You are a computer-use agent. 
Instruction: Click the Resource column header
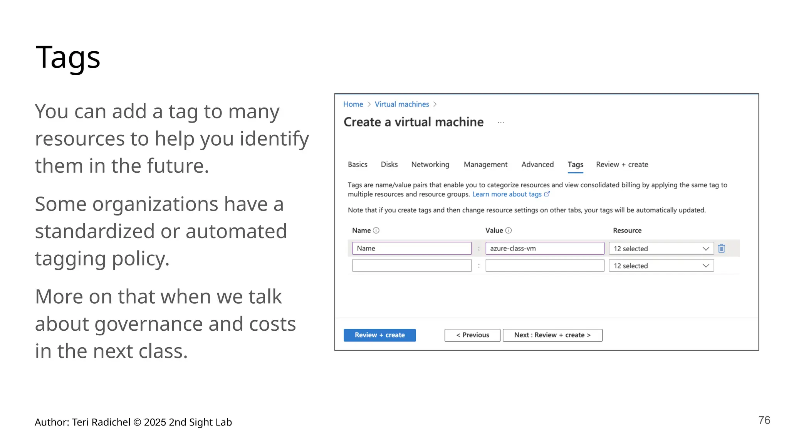pyautogui.click(x=627, y=230)
